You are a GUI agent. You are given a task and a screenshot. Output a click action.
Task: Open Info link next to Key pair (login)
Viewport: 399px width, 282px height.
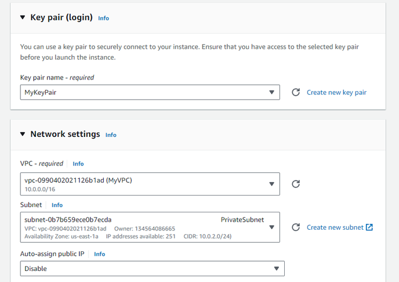104,18
